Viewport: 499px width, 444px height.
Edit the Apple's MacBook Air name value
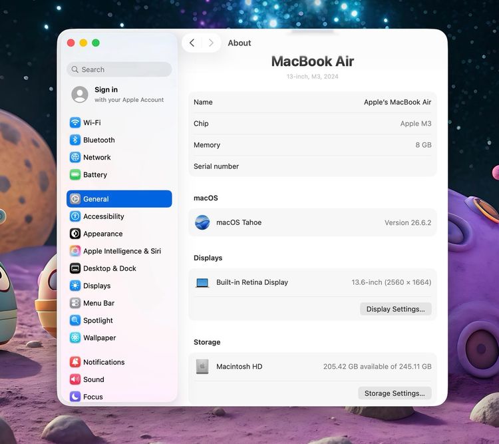pyautogui.click(x=397, y=103)
